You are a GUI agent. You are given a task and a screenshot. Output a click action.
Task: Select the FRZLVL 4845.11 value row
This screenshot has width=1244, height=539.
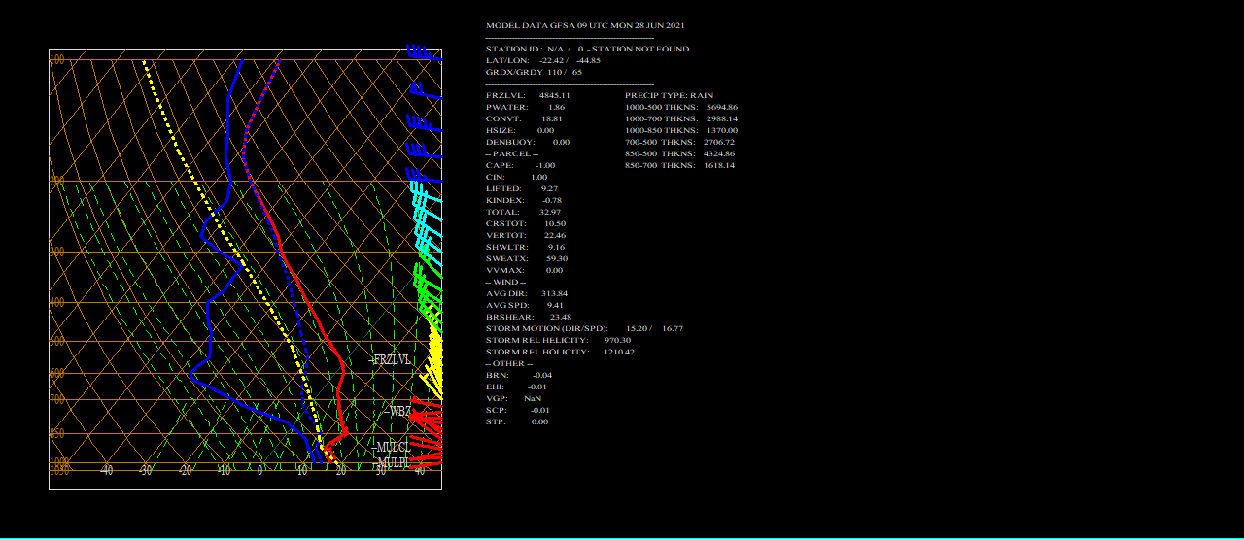[528, 95]
